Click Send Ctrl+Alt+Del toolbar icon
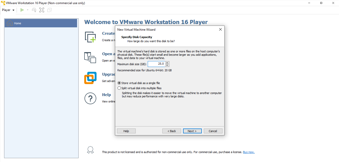 click(x=34, y=10)
